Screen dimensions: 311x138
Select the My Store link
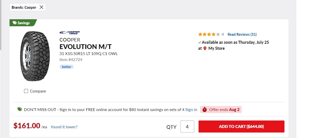pyautogui.click(x=216, y=48)
